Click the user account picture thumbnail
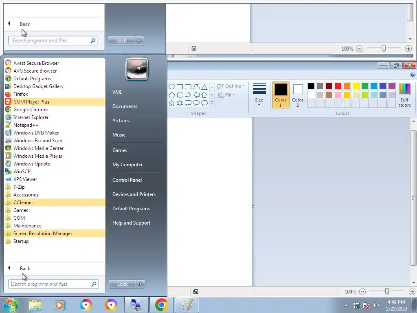This screenshot has width=417, height=313. [137, 69]
